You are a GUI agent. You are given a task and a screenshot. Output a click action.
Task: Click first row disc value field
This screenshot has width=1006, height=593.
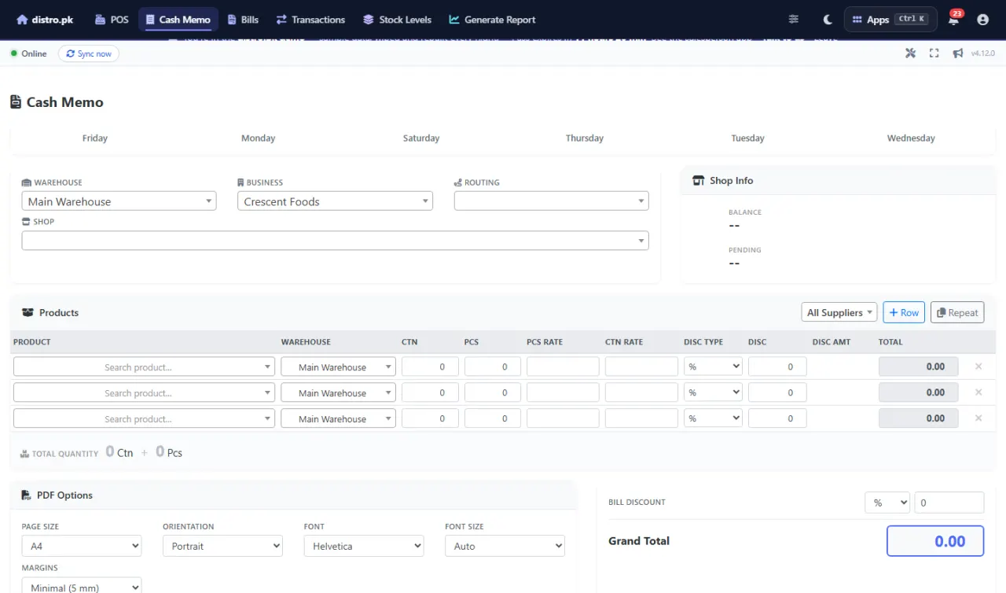777,366
